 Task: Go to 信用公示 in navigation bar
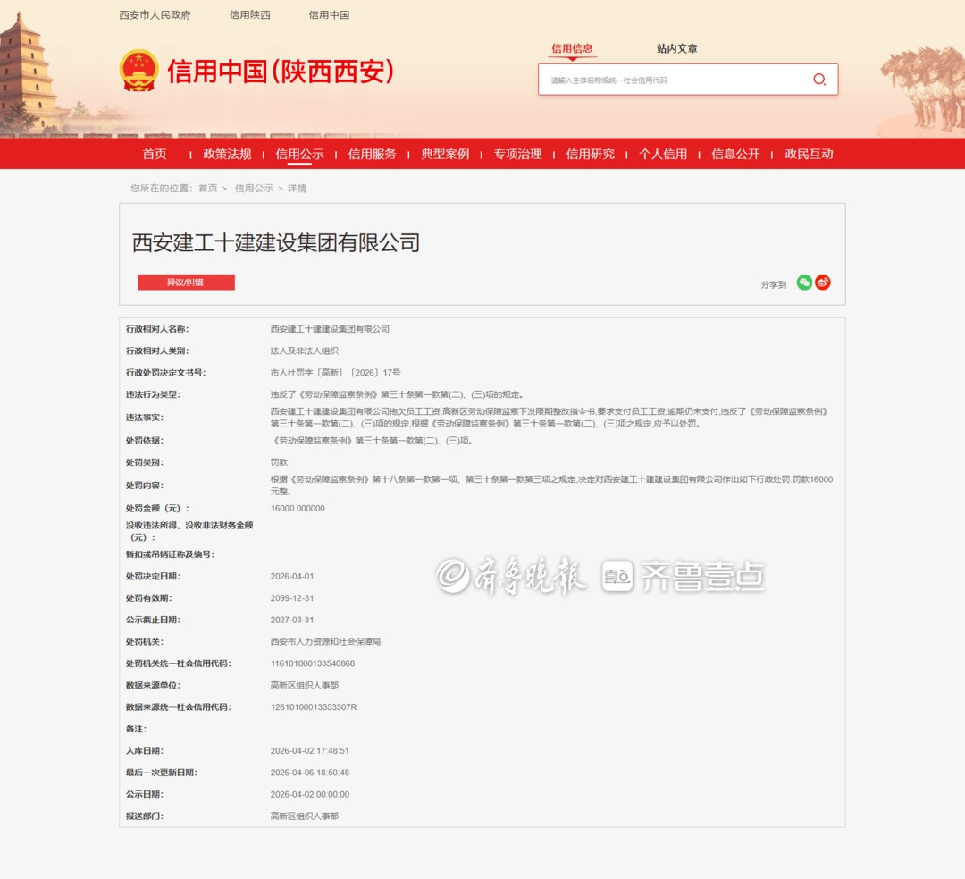click(x=299, y=154)
